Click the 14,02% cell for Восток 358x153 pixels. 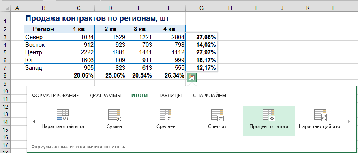[x=201, y=44]
